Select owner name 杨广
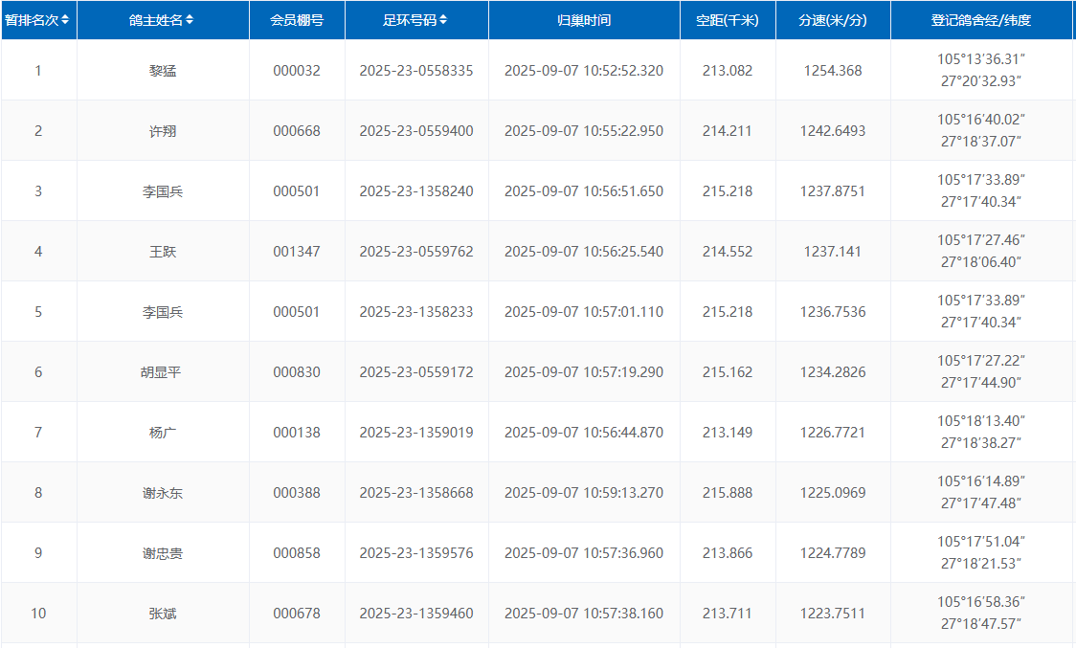This screenshot has width=1076, height=648. (163, 433)
